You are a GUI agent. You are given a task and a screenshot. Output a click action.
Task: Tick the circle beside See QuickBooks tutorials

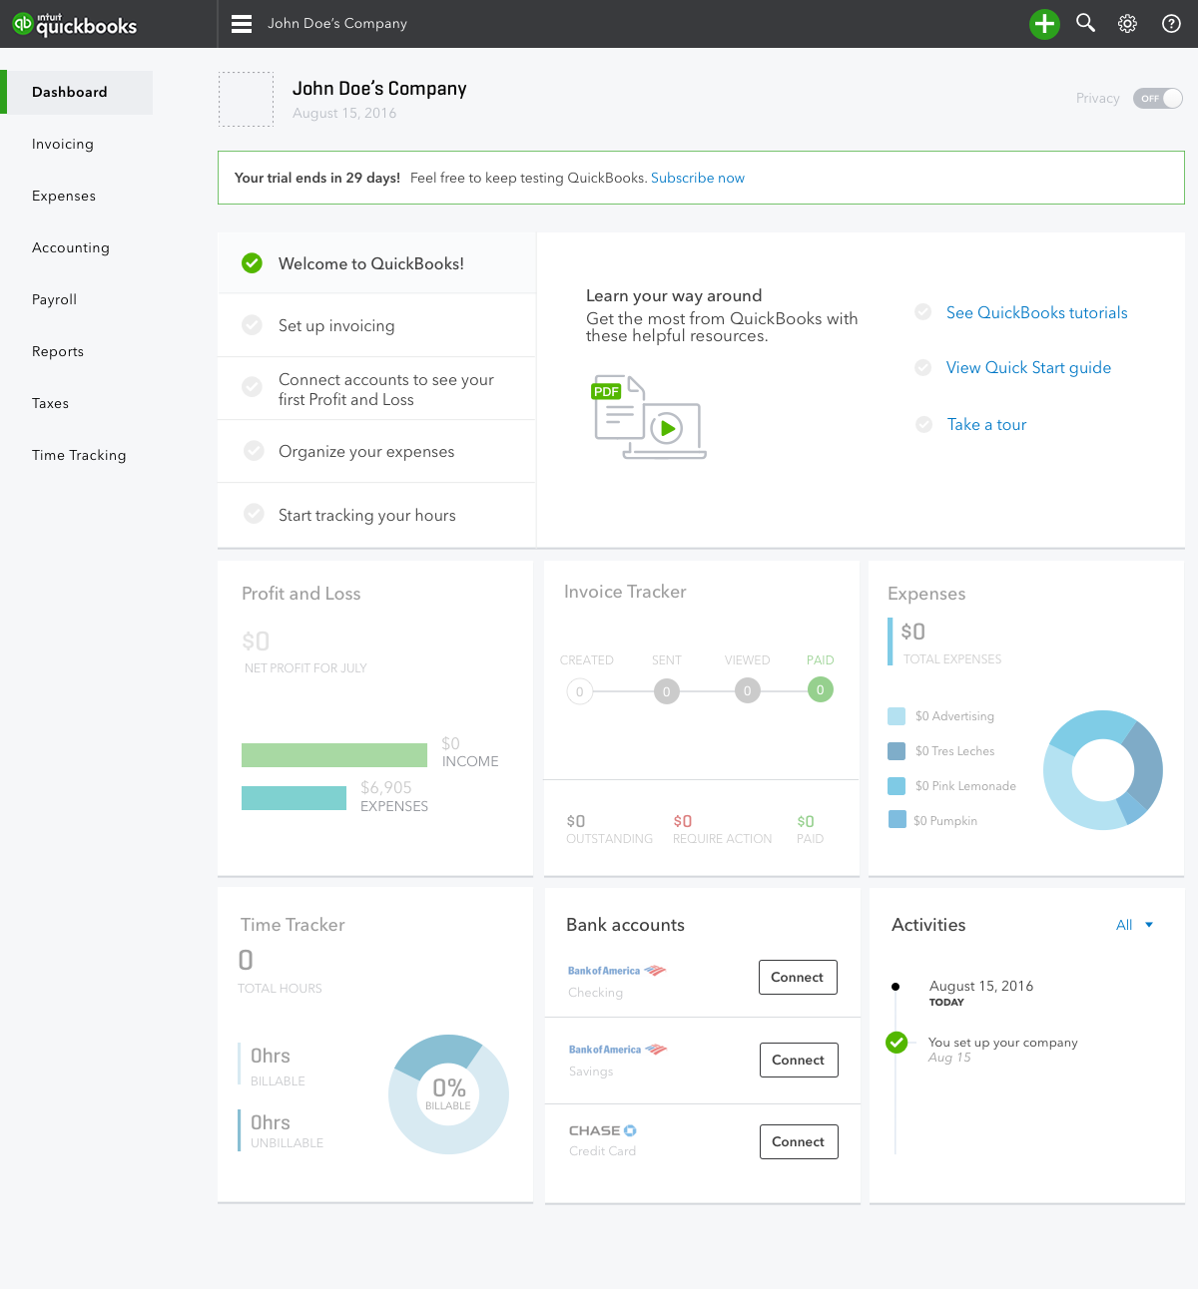pos(923,312)
